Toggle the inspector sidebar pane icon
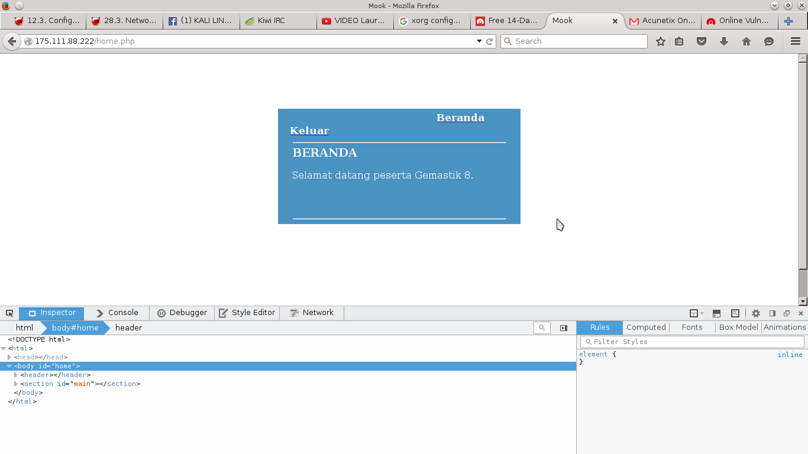The height and width of the screenshot is (454, 808). click(x=564, y=328)
